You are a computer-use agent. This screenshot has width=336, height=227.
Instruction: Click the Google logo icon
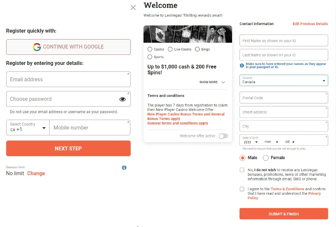coord(37,47)
